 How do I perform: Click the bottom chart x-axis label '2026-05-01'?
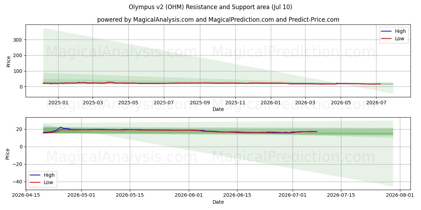81,196
